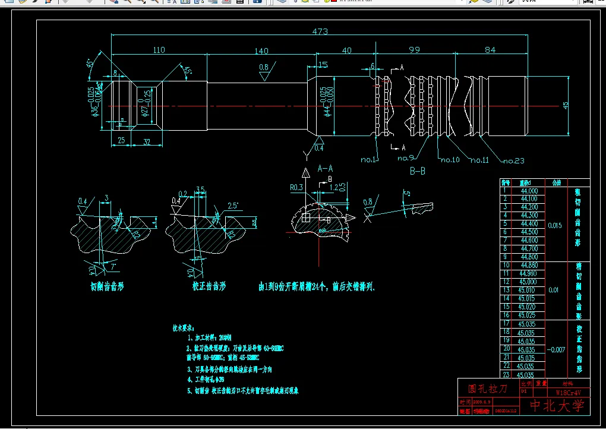Select technical requirement line 5 text
This screenshot has width=606, height=429.
(243, 391)
